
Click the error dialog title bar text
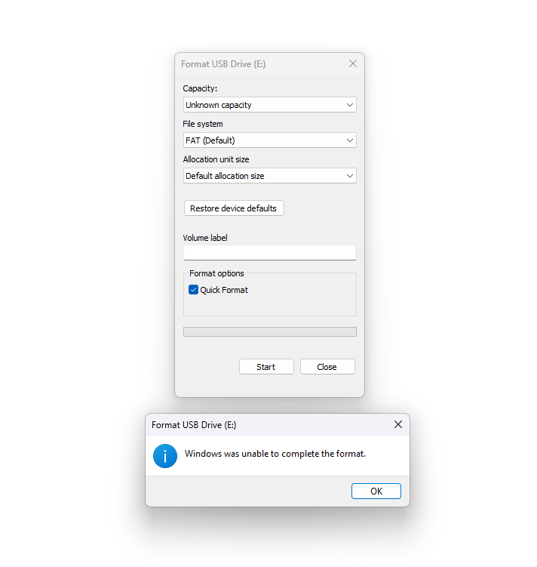click(x=194, y=425)
